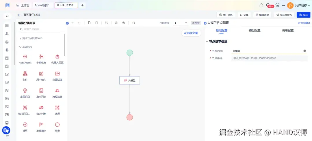Click the 编排测试 button
312x141 pixels.
(x=262, y=15)
